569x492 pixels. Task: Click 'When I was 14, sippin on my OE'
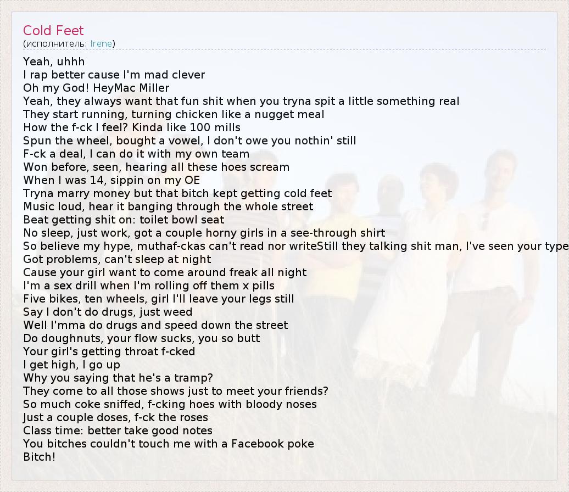tap(111, 180)
